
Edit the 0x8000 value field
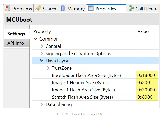(x=147, y=97)
